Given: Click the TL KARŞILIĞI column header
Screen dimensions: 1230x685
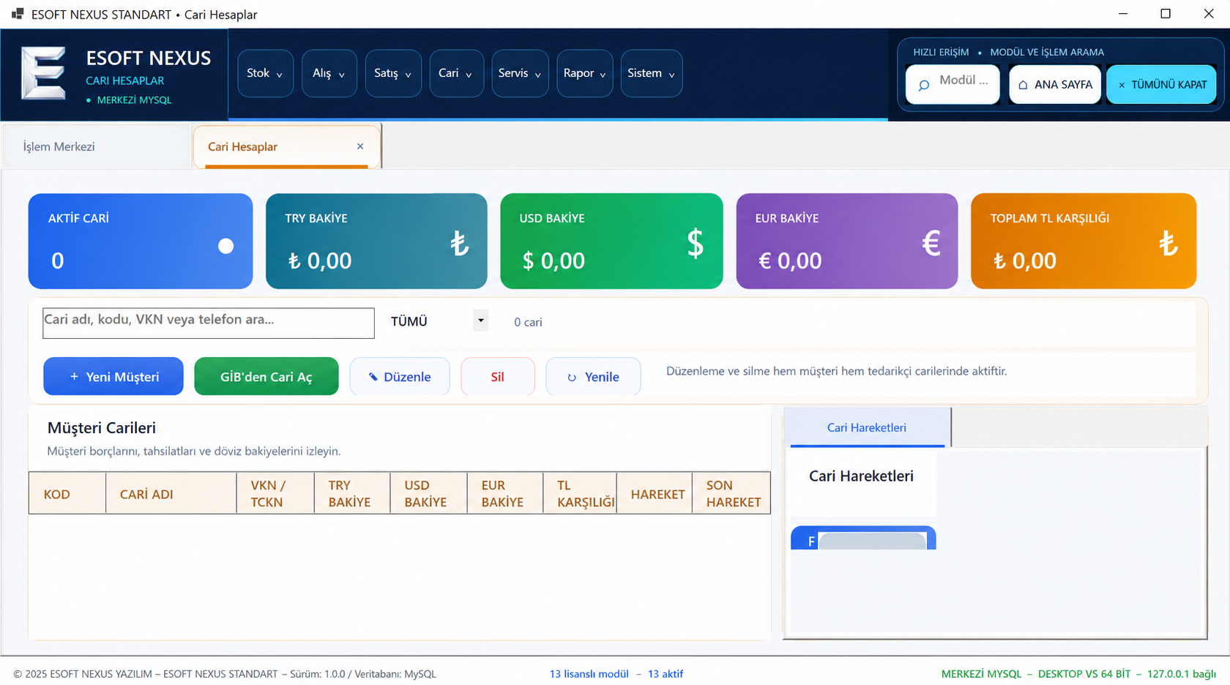Looking at the screenshot, I should click(580, 494).
